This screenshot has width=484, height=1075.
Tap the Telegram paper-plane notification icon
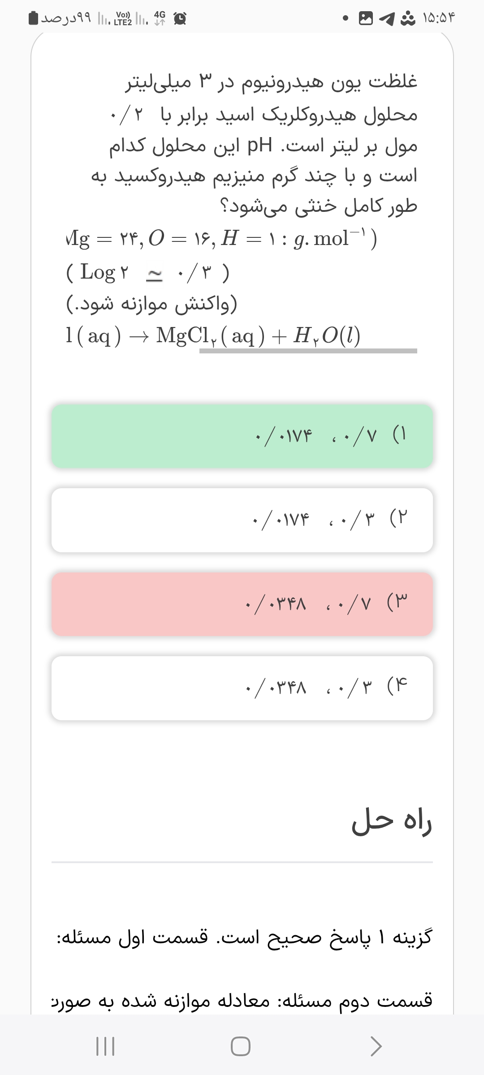click(x=387, y=18)
